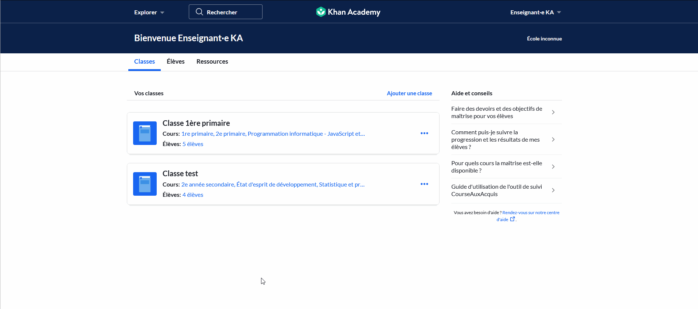The width and height of the screenshot is (698, 309).
Task: Open Faire des devoirs et des objectifs article
Action: 507,112
